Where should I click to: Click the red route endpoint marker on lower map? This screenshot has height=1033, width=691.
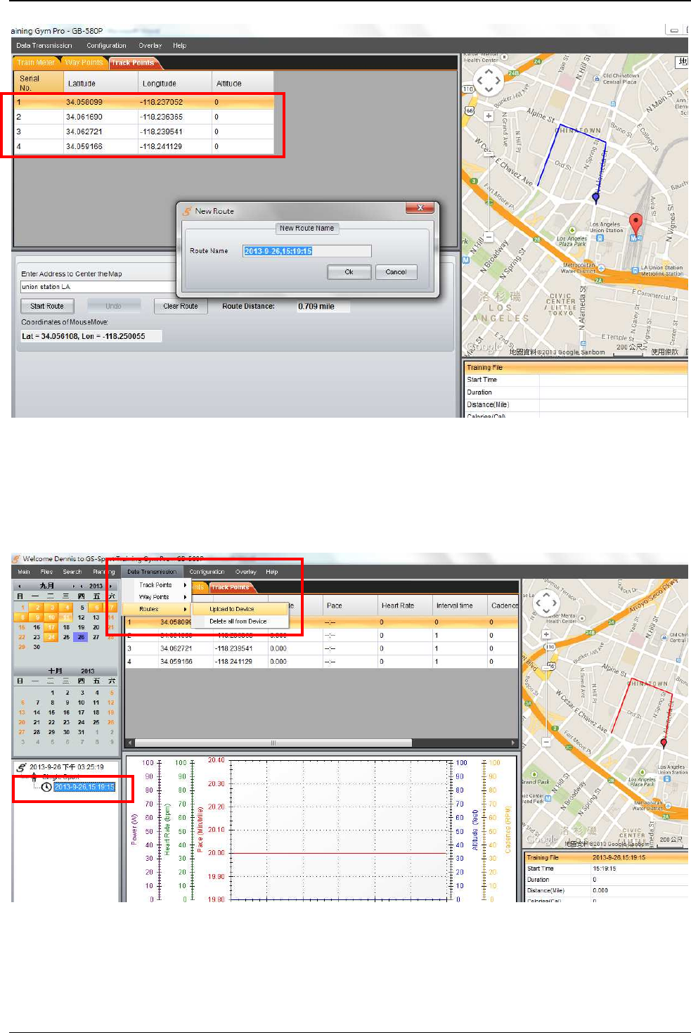[664, 743]
